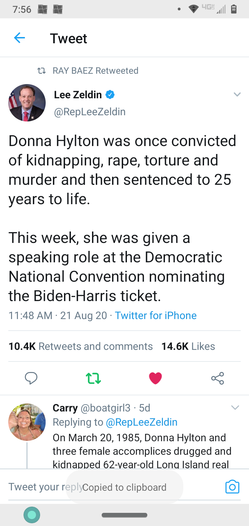249x526 pixels.
Task: Open the camera icon in reply bar
Action: [232, 486]
